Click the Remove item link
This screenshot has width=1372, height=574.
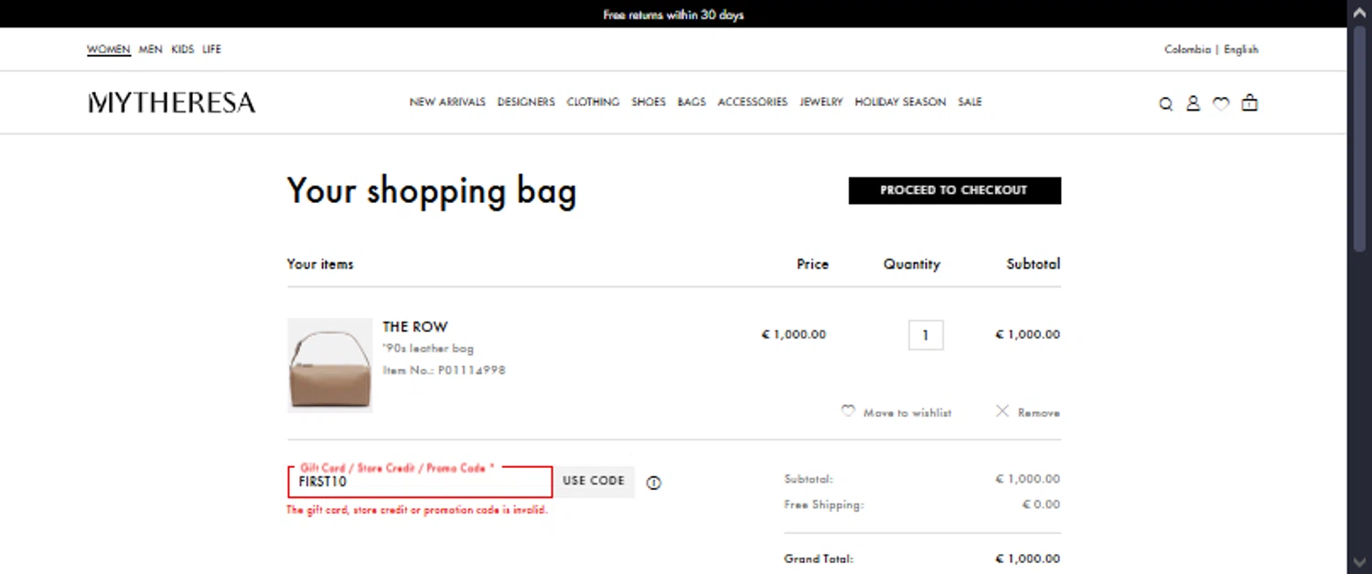click(1038, 413)
